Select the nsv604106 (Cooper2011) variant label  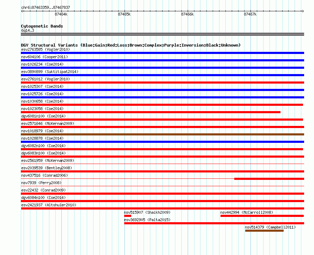44,57
